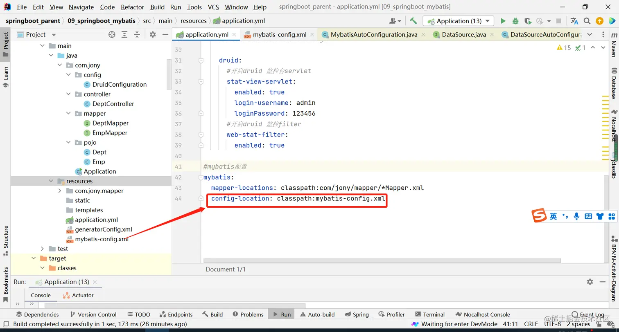This screenshot has width=619, height=332.
Task: Click the UTF-8 encoding in the status bar
Action: point(552,324)
